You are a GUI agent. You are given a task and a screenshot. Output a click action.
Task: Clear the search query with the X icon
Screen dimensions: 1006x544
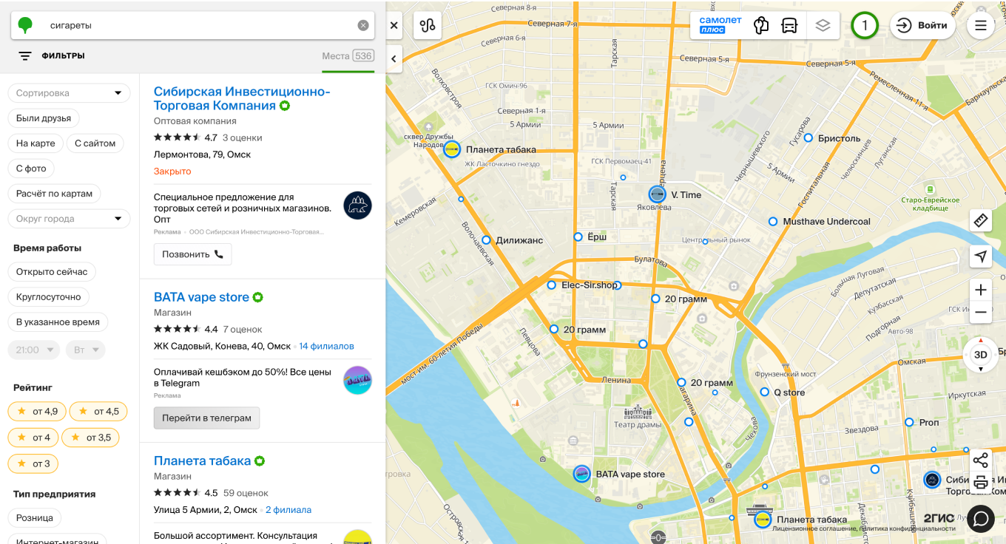pos(363,25)
